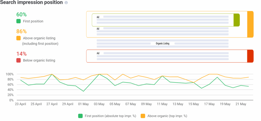Click the Ad label in the bottom red box
Image resolution: width=261 pixels, height=121 pixels.
tap(98, 53)
